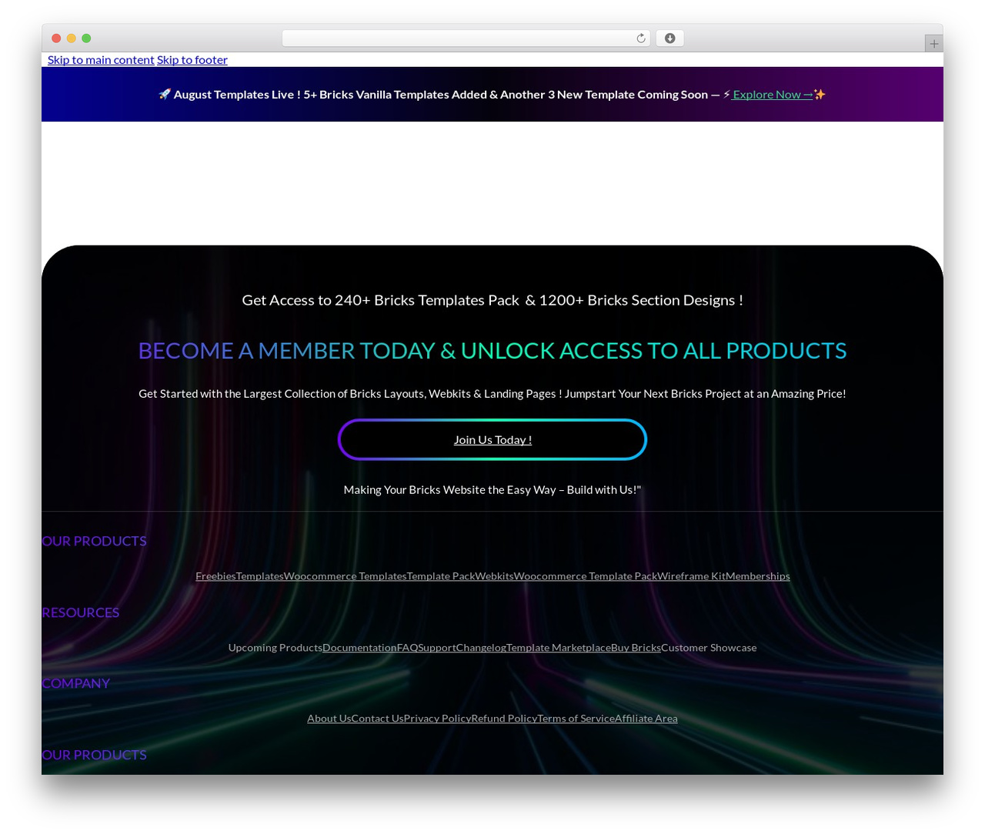
Task: Click the browser download icon button
Action: coord(669,38)
